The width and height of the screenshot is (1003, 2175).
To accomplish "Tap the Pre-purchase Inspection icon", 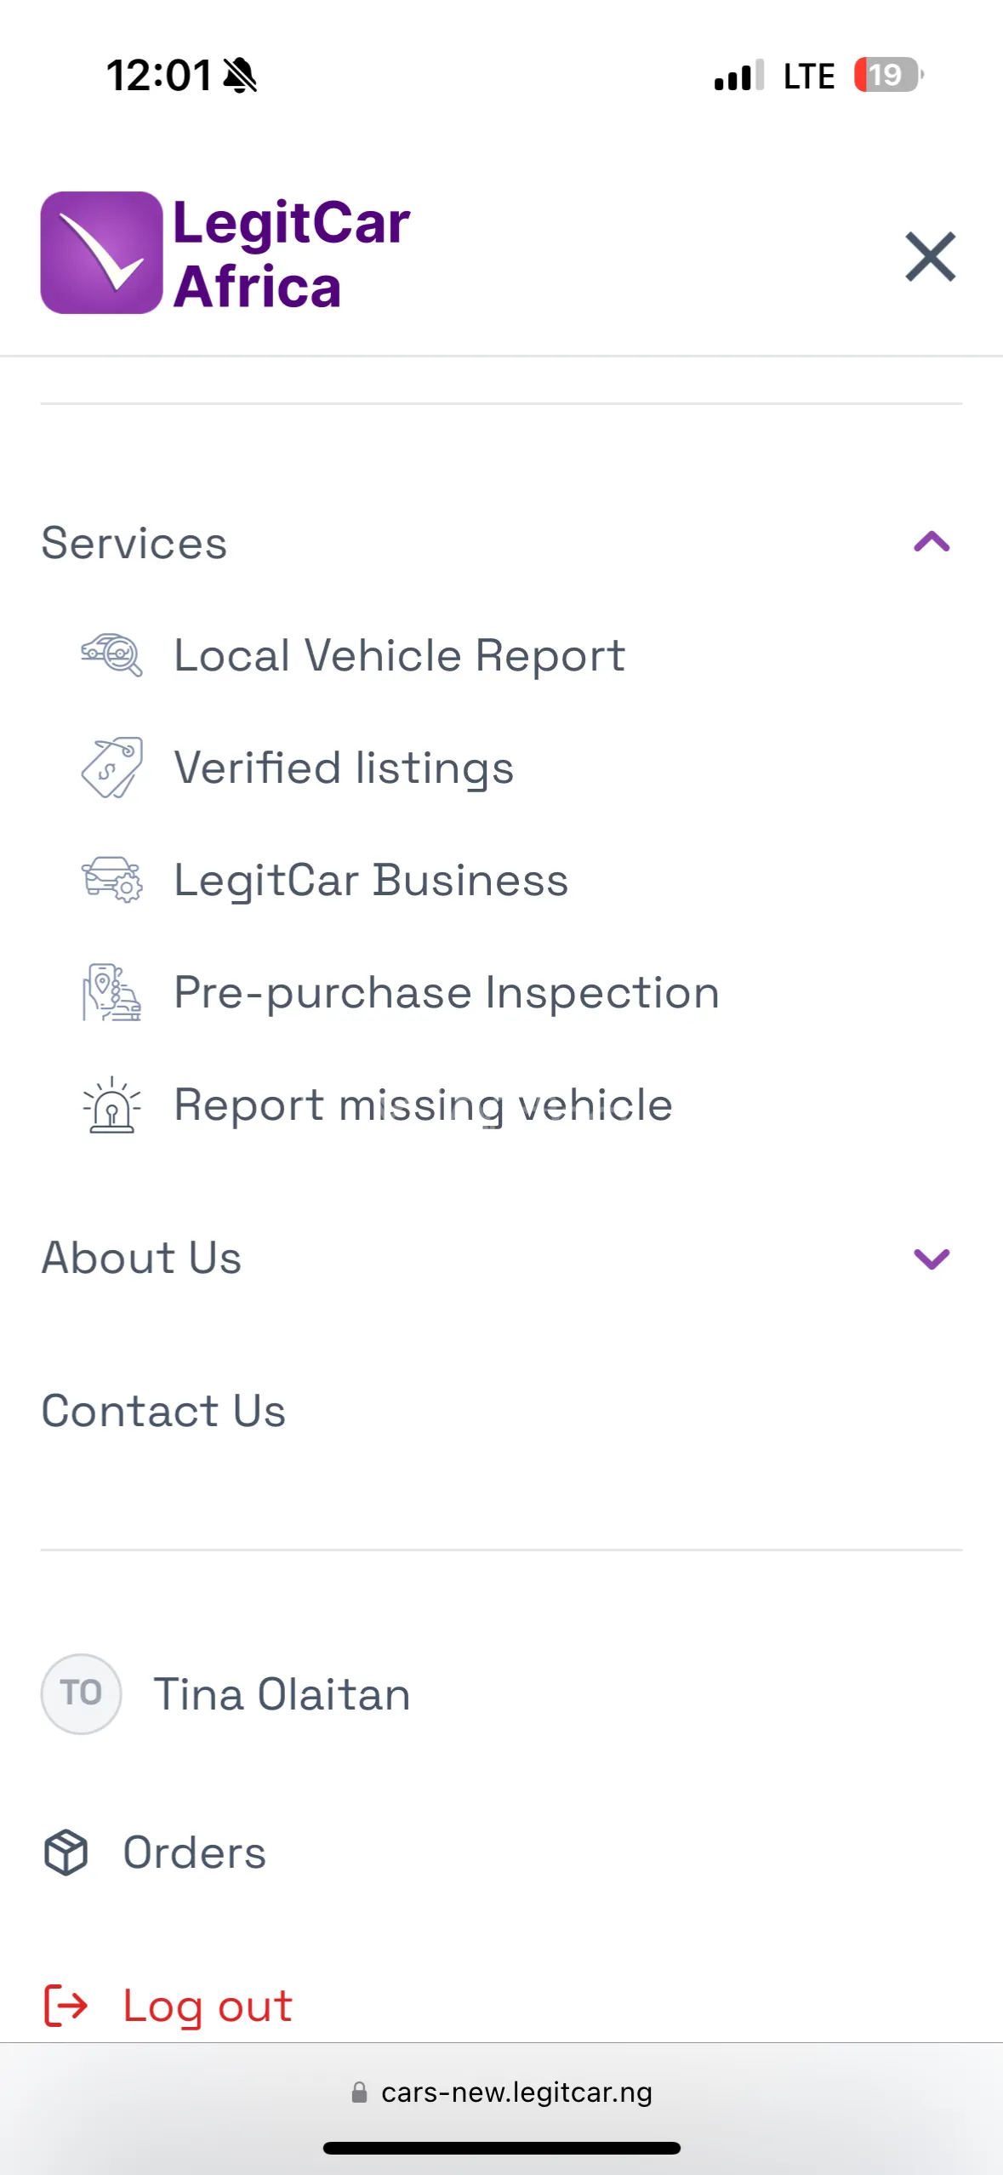I will click(x=111, y=992).
